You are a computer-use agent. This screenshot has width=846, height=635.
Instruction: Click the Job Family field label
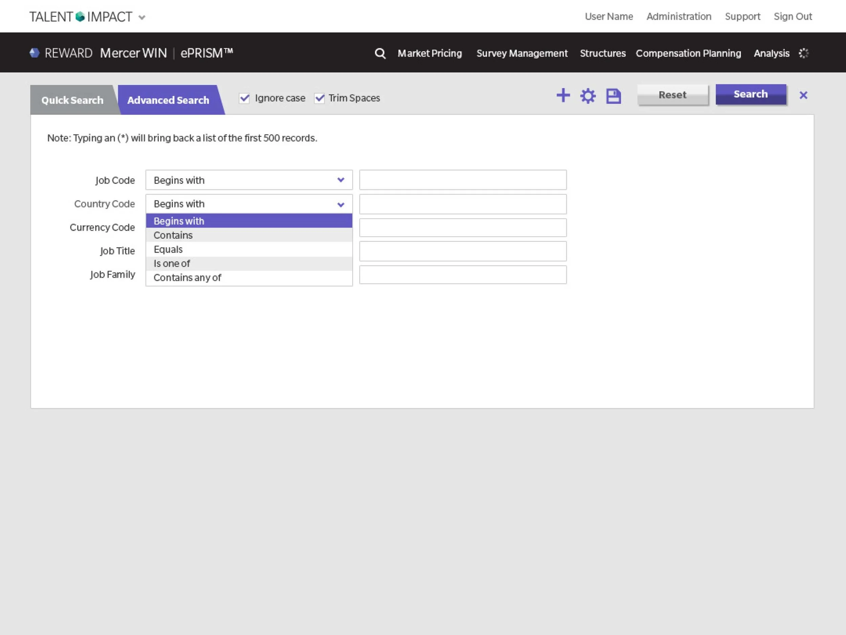tap(112, 274)
